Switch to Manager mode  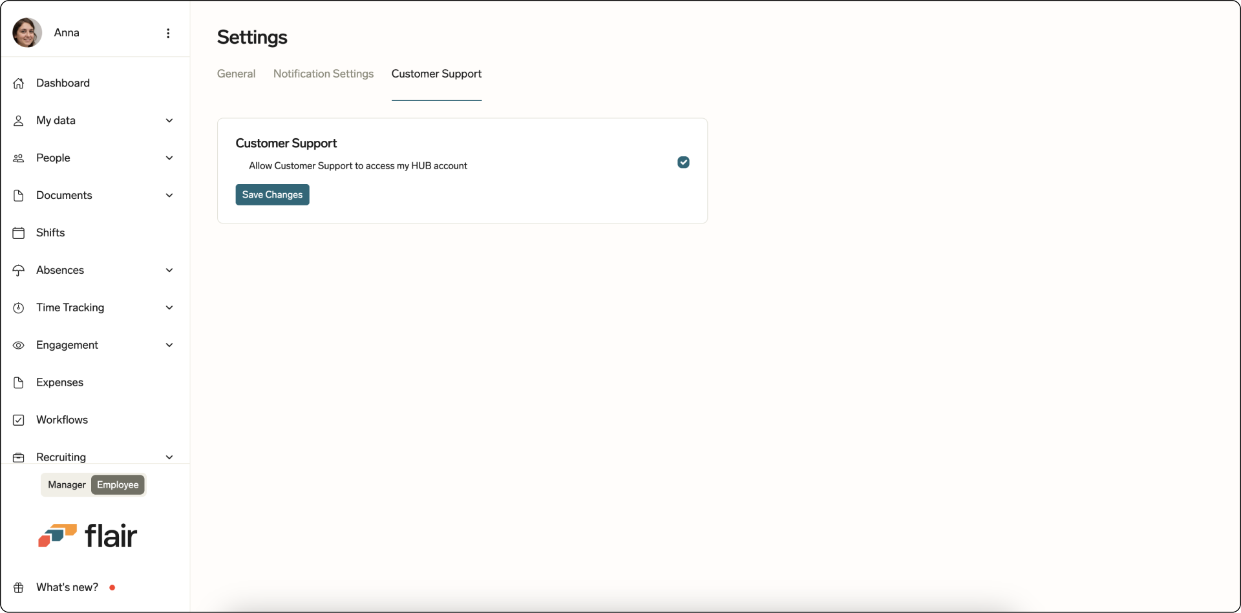(x=66, y=484)
